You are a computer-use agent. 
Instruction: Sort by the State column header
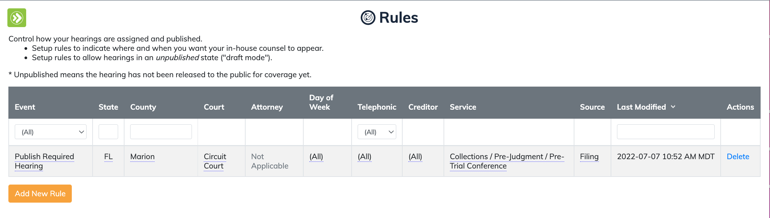(108, 107)
